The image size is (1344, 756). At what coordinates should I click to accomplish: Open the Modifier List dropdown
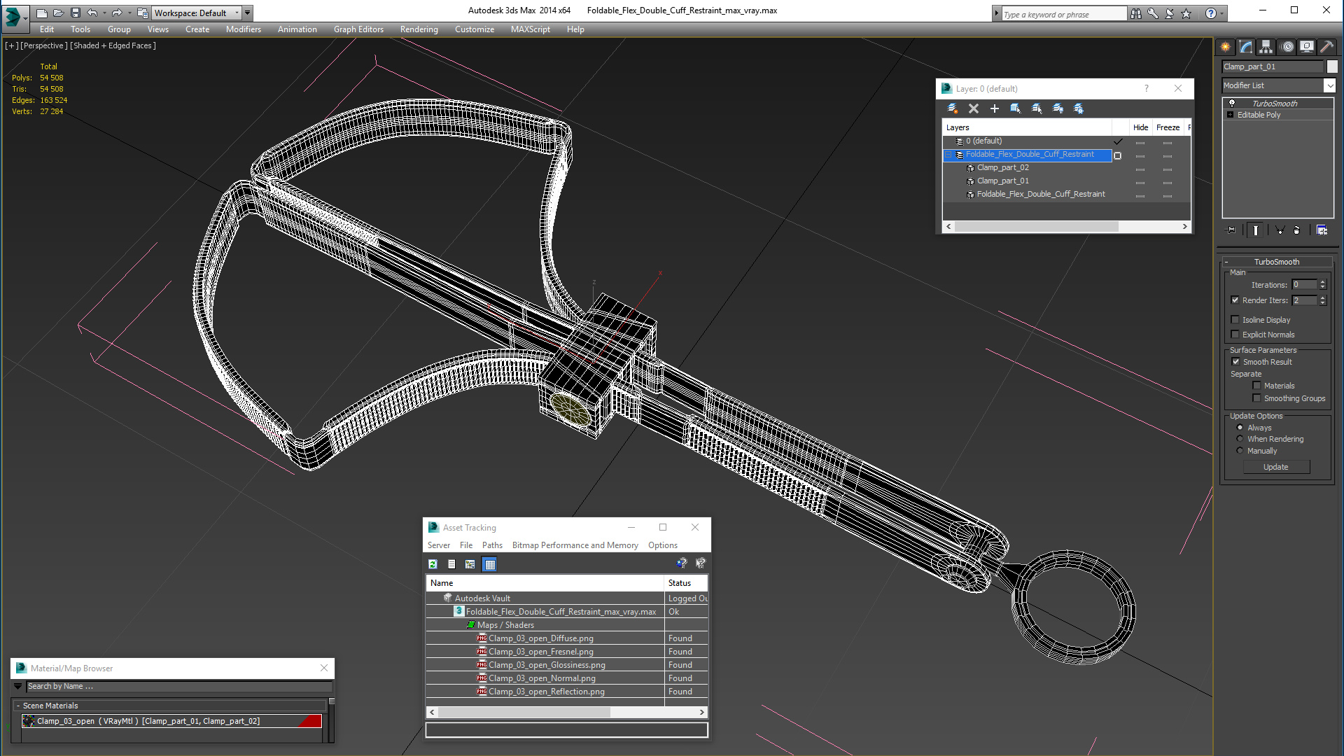pos(1329,85)
